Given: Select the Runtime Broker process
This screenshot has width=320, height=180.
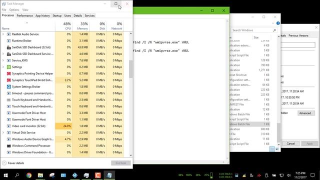Looking at the screenshot, I should pos(62,41).
